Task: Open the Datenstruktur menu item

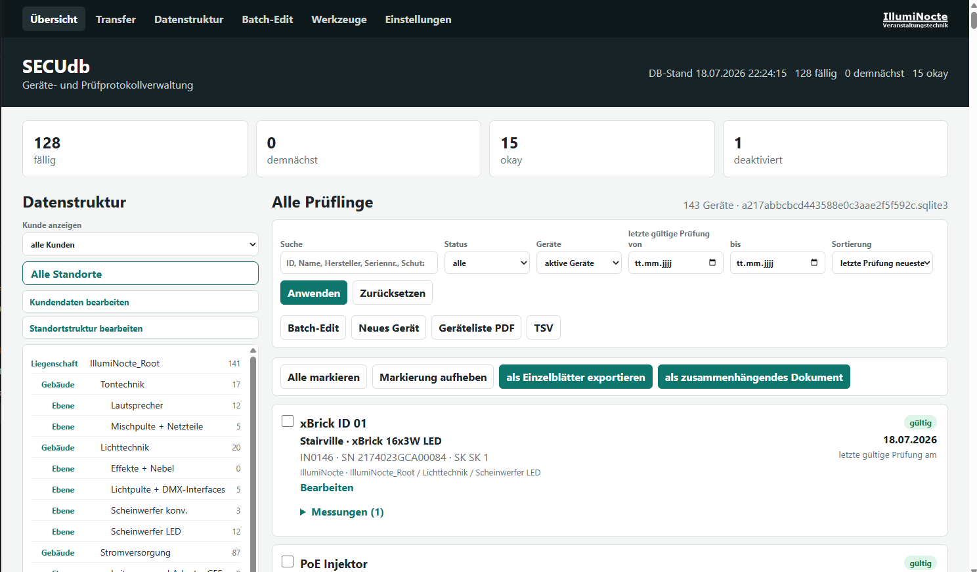Action: [189, 19]
